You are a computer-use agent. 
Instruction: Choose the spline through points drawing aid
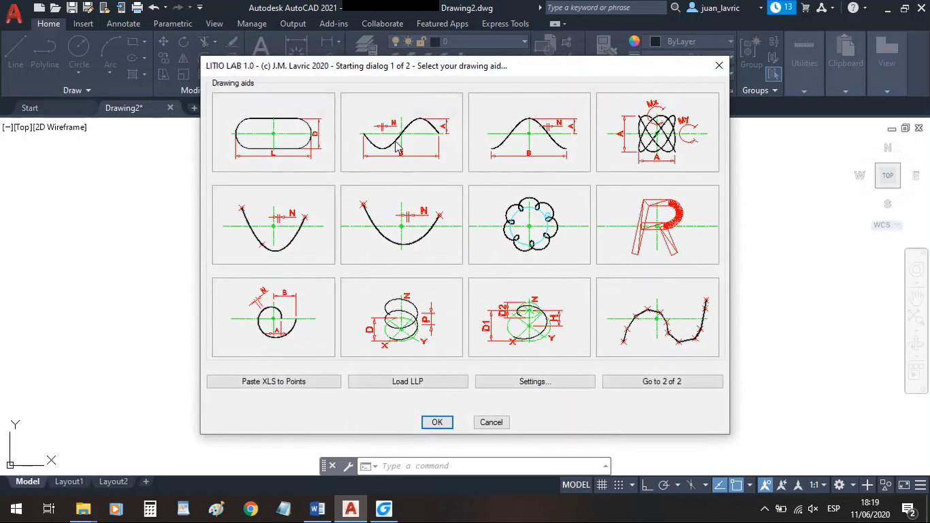pos(658,317)
